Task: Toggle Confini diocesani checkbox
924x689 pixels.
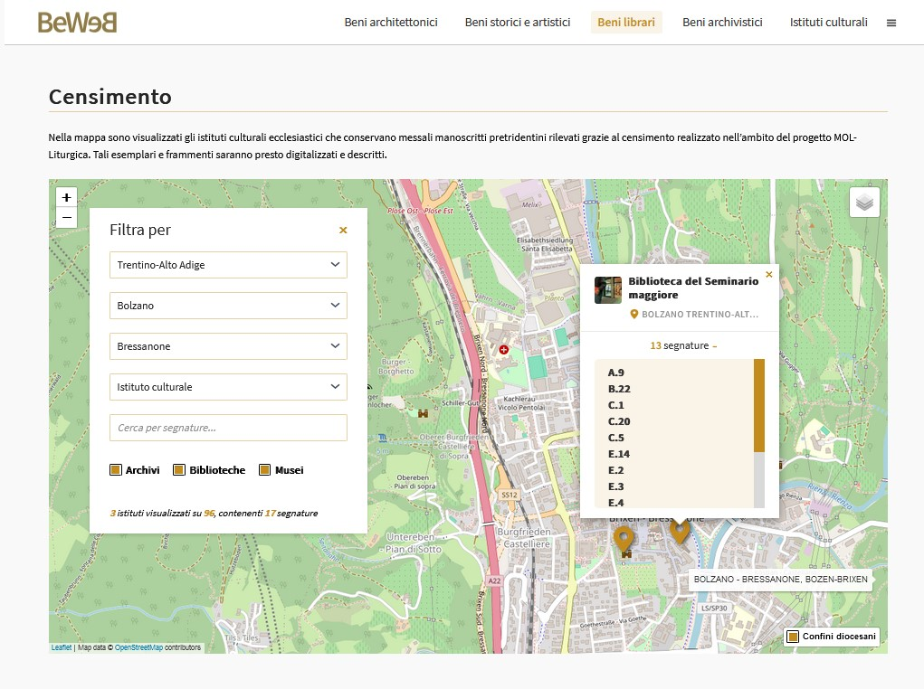Action: 793,637
